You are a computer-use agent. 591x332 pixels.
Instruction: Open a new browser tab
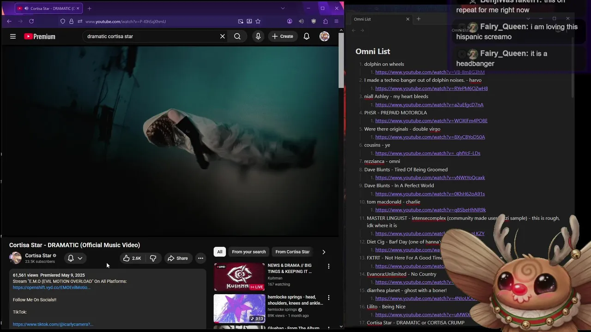tap(90, 8)
